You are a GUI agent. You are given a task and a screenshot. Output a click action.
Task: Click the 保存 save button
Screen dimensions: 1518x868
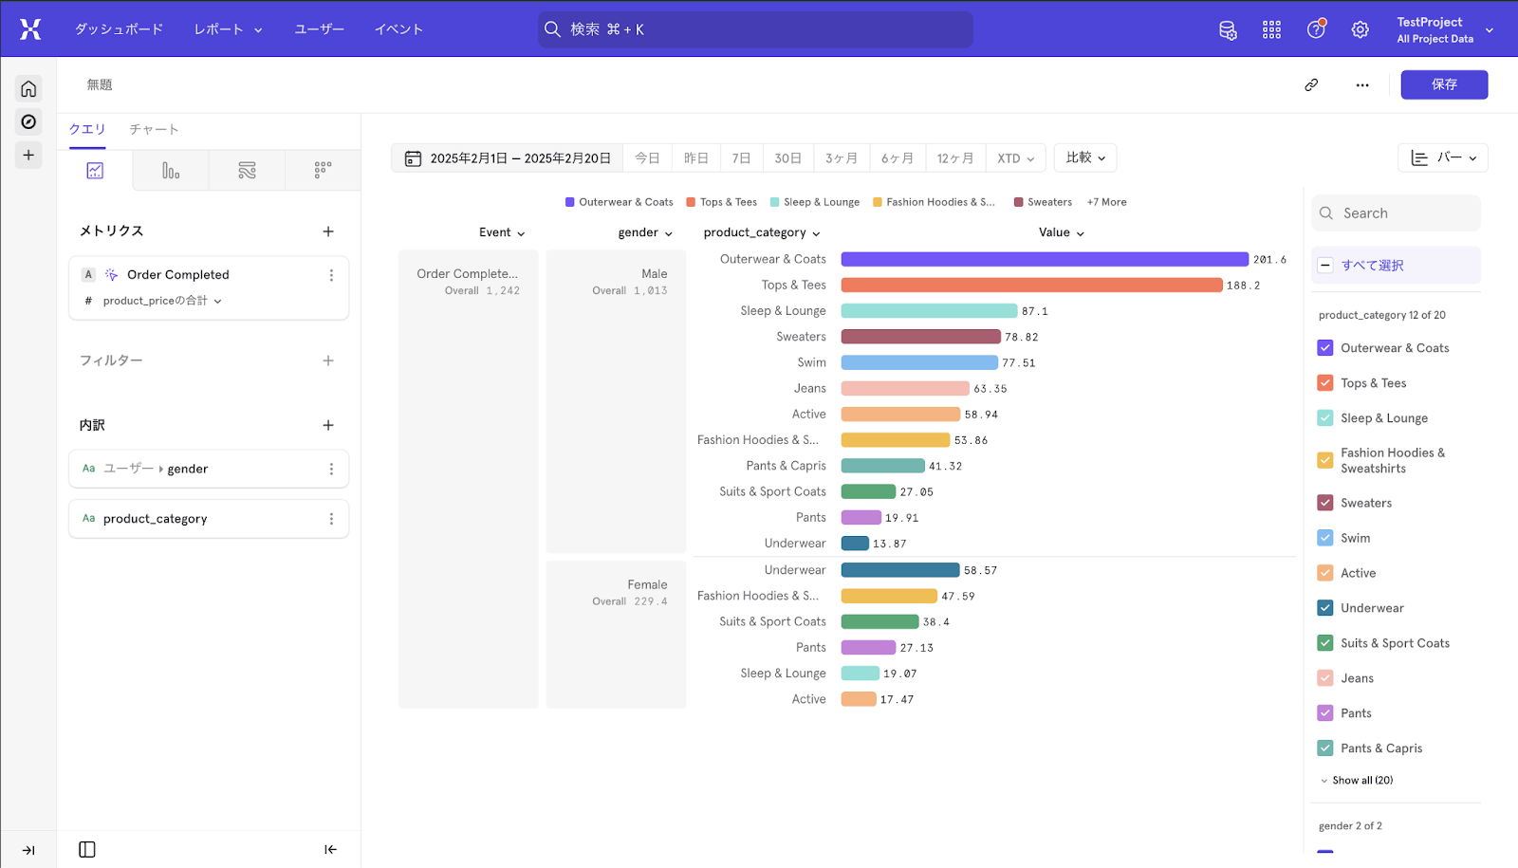click(x=1444, y=84)
